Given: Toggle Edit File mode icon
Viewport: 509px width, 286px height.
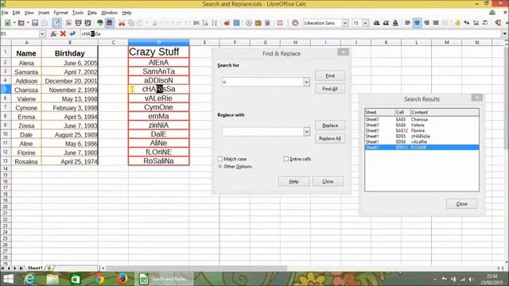Looking at the screenshot, I should point(56,23).
